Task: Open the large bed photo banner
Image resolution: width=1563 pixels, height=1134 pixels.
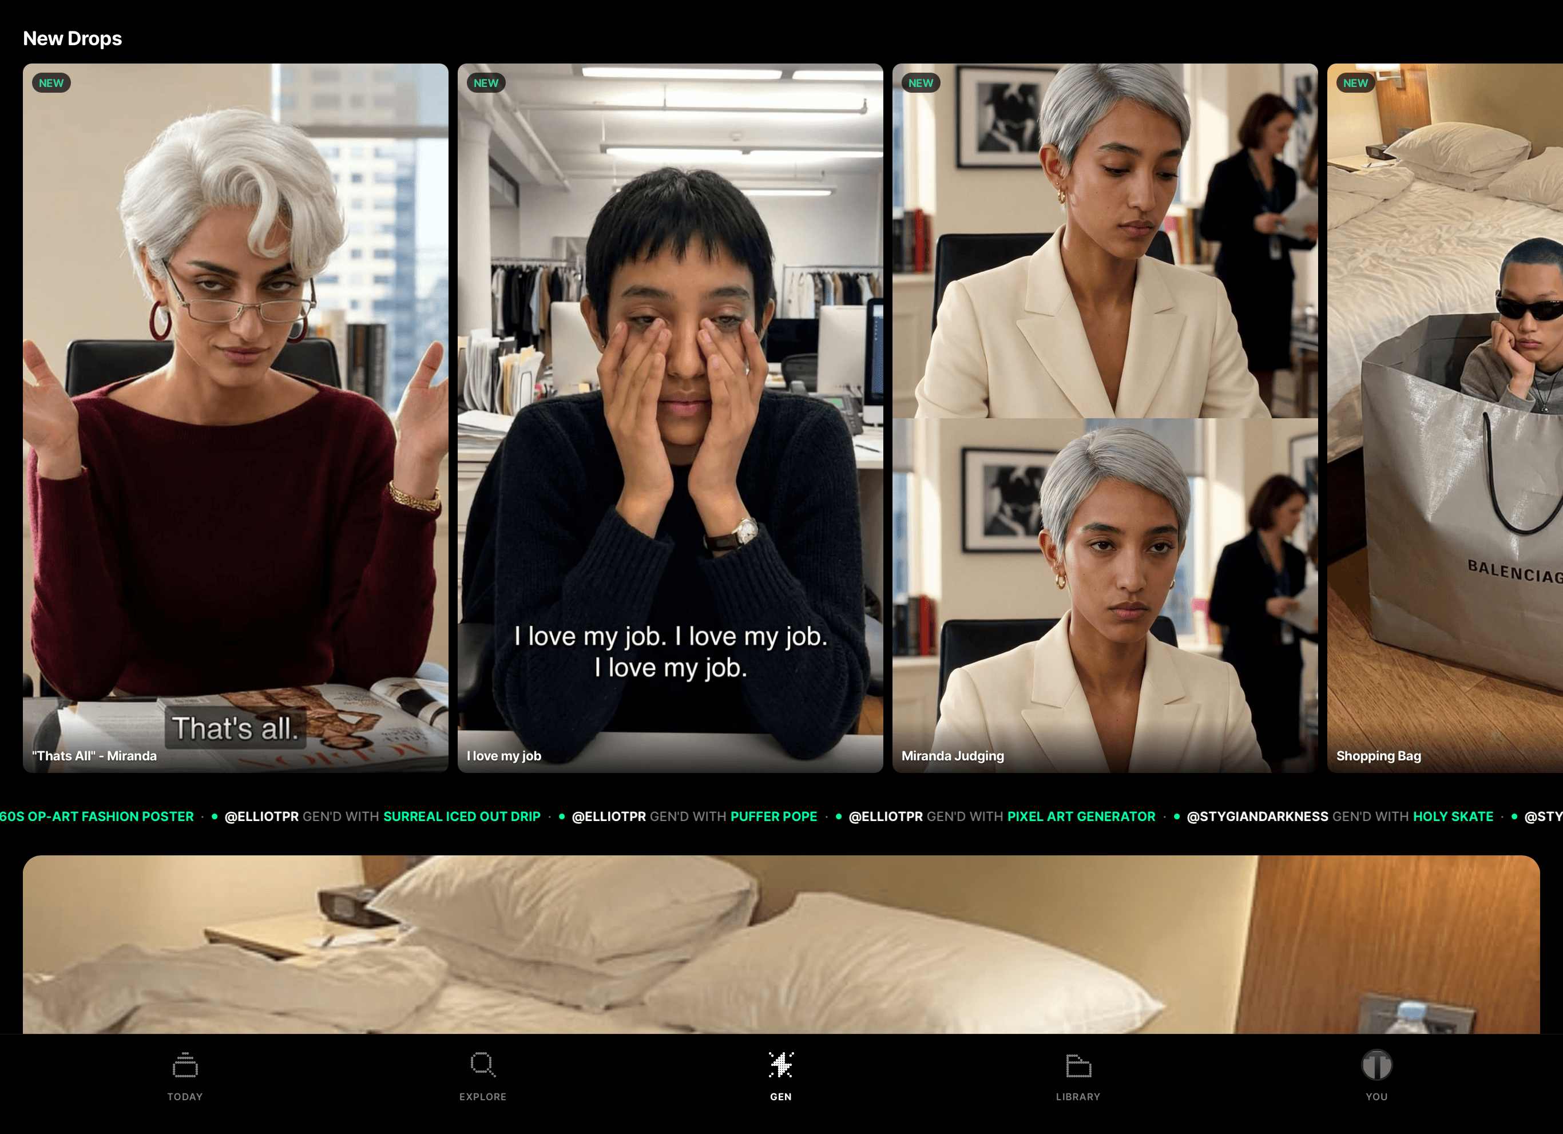Action: coord(781,945)
